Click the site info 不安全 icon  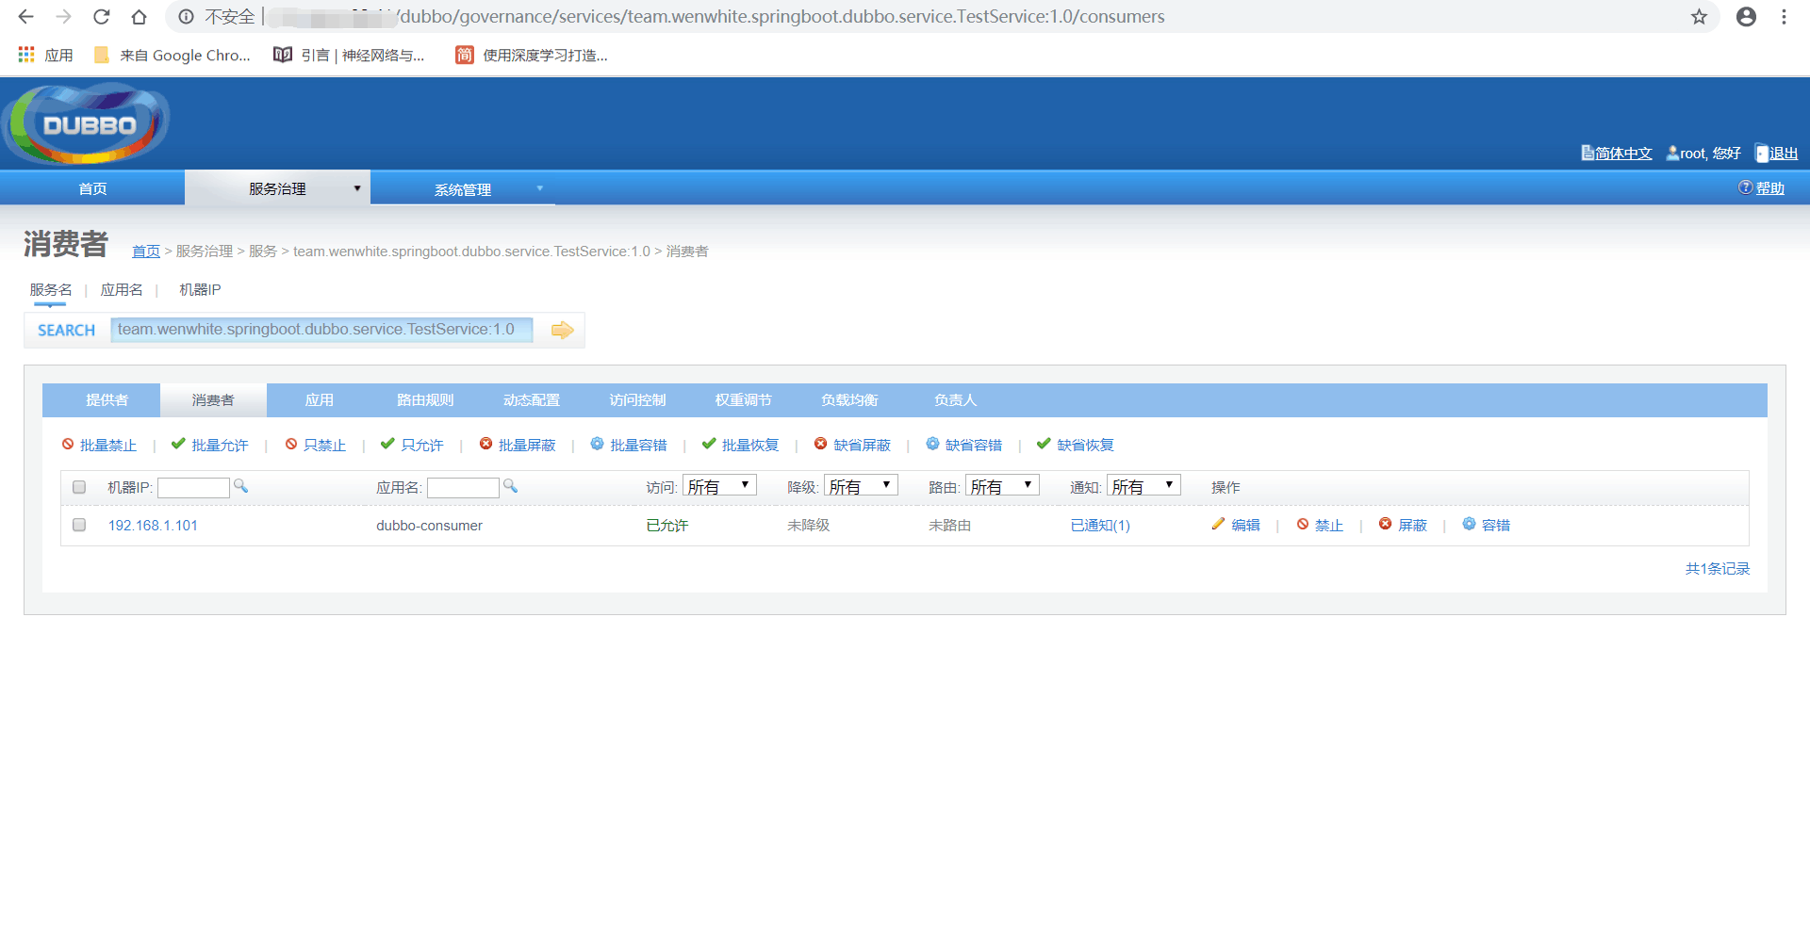pyautogui.click(x=187, y=17)
